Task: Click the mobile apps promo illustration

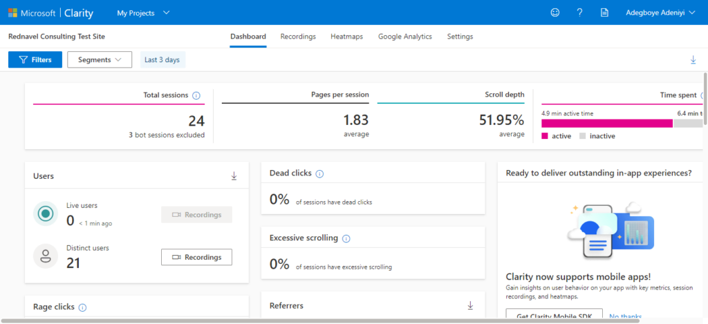Action: (x=611, y=231)
